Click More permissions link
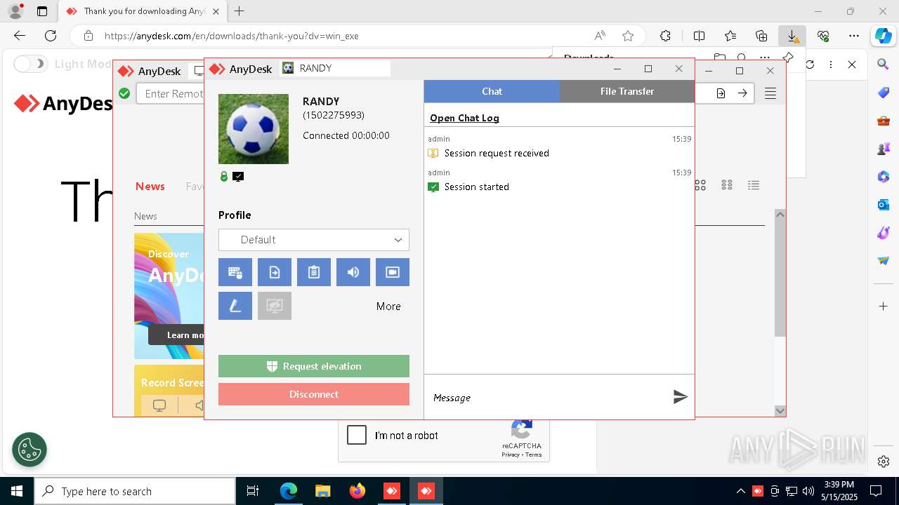This screenshot has width=899, height=505. [388, 307]
